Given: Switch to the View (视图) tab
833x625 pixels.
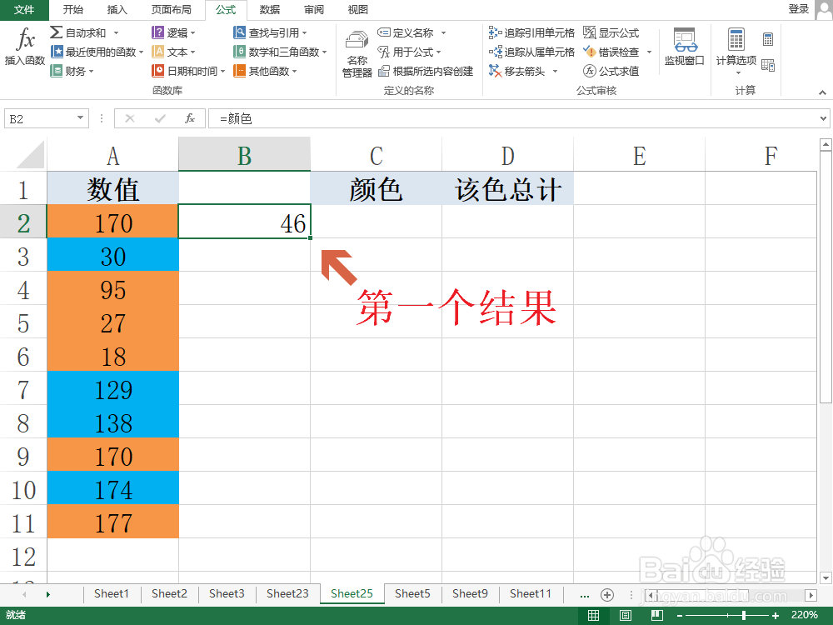Looking at the screenshot, I should [x=358, y=9].
